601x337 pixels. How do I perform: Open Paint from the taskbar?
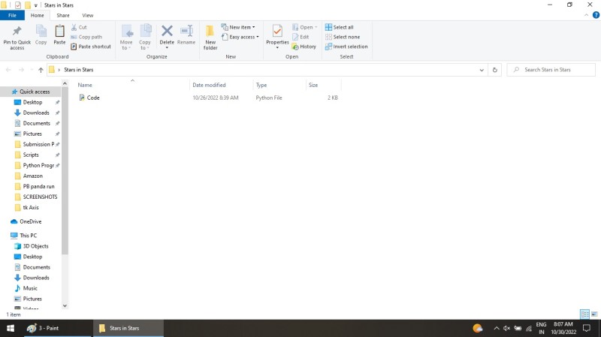click(x=44, y=328)
